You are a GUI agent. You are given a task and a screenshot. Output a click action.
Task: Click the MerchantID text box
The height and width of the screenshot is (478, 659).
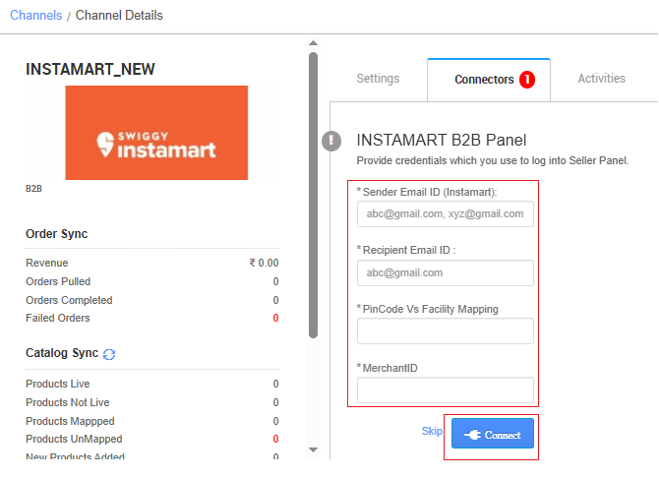445,390
